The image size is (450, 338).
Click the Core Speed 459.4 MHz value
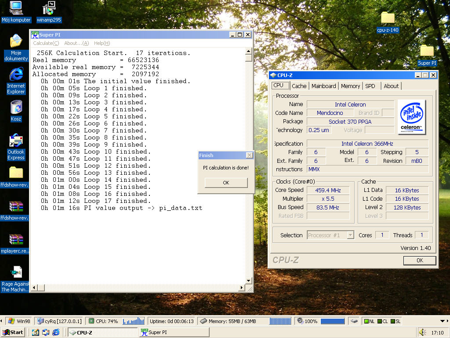click(x=328, y=190)
